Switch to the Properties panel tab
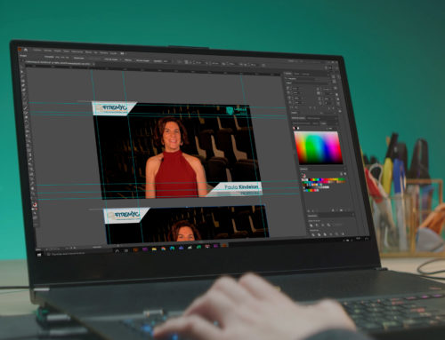Screen dimensions: 445x340 tap(288, 74)
